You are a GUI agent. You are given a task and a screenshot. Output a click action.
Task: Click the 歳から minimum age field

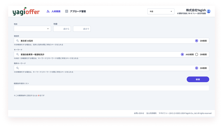tap(62, 29)
